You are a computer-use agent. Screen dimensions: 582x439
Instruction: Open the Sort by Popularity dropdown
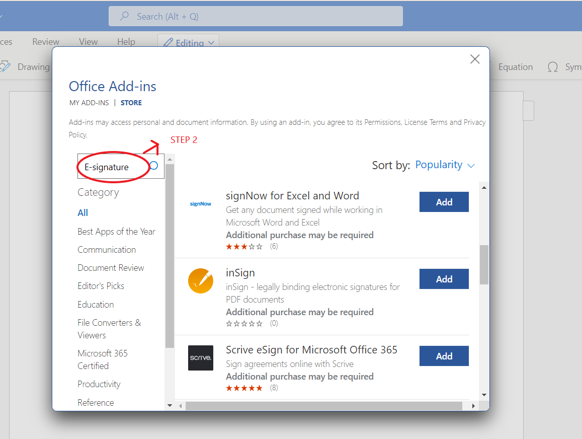click(x=445, y=165)
